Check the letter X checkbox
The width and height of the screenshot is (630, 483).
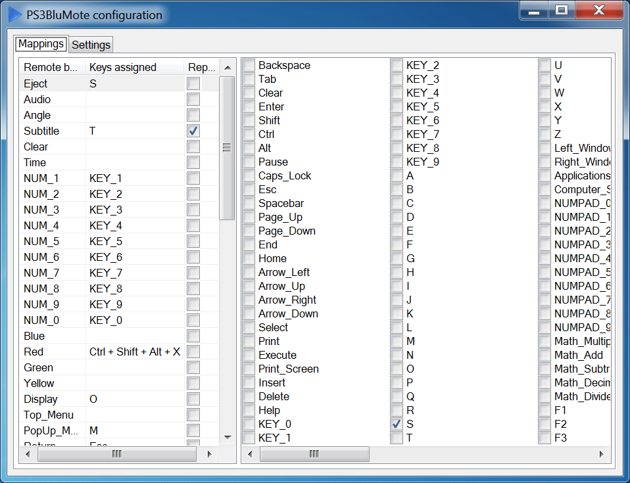coord(545,106)
